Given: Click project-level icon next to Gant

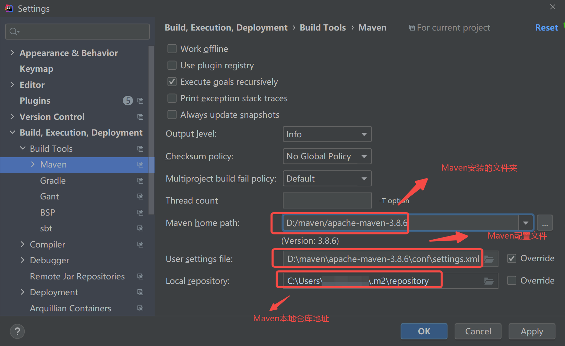Looking at the screenshot, I should click(140, 196).
